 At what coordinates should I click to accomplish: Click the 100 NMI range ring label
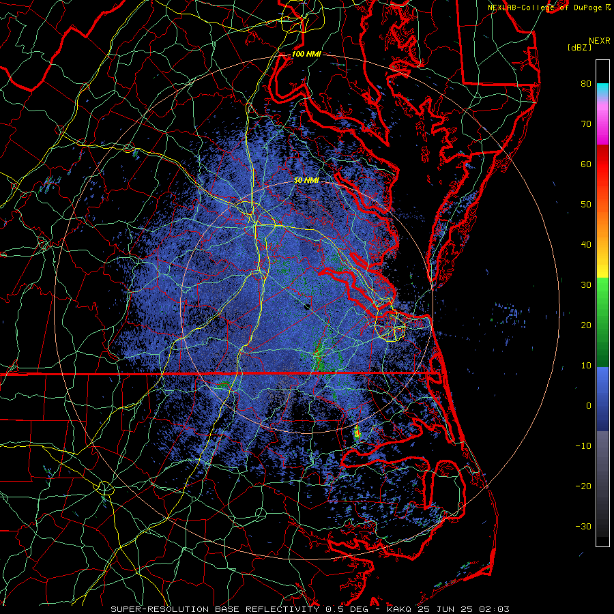coord(306,54)
